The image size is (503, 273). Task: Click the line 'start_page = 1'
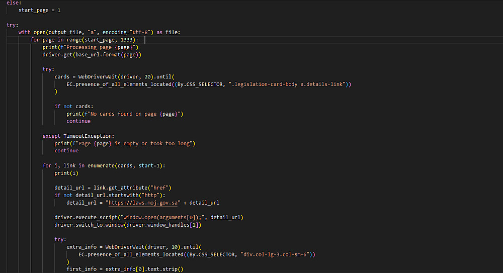pos(39,10)
